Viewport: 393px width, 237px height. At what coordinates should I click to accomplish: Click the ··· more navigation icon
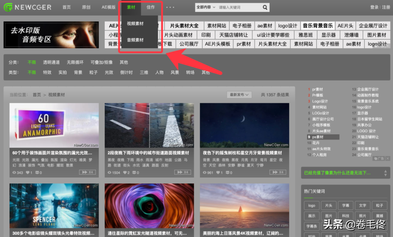[x=170, y=7]
